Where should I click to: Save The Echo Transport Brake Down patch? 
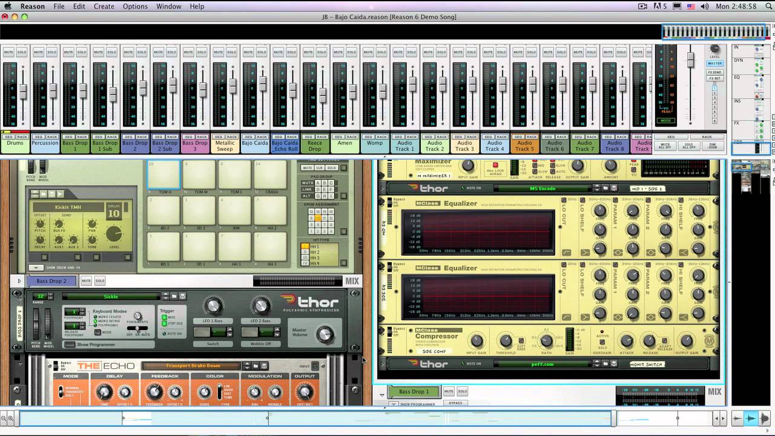(x=264, y=366)
